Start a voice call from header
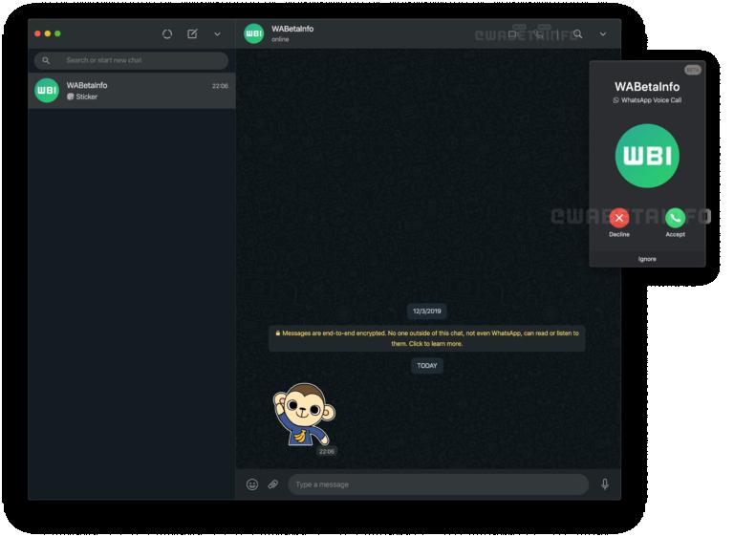Viewport: 734px width, 537px height. click(x=539, y=34)
